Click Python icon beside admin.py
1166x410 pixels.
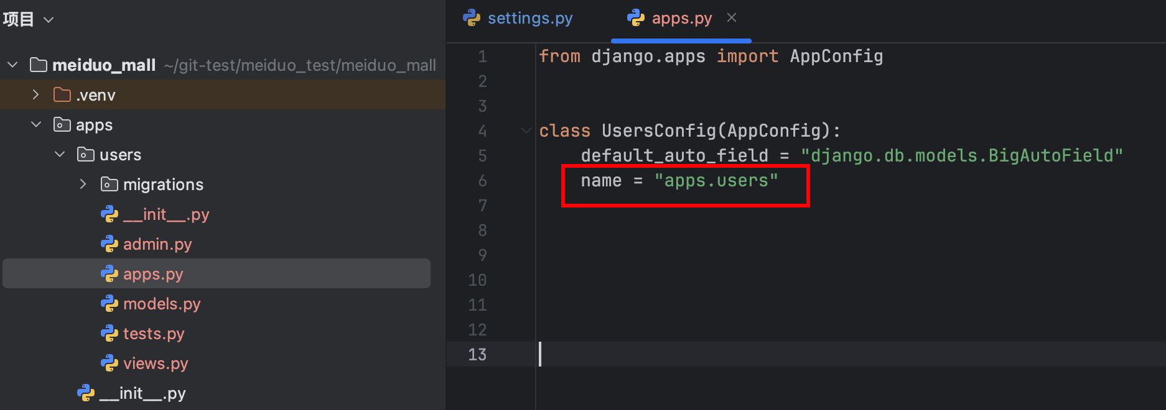(110, 244)
